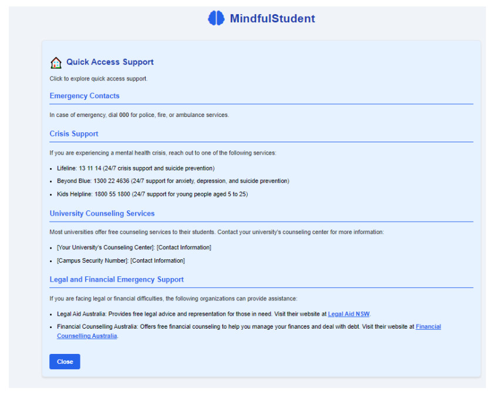The width and height of the screenshot is (496, 398).
Task: Click the MindfulStudent brain logo icon
Action: click(x=216, y=18)
